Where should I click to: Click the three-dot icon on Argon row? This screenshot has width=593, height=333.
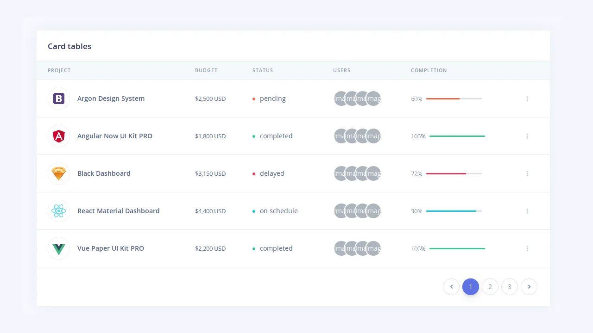(x=527, y=99)
